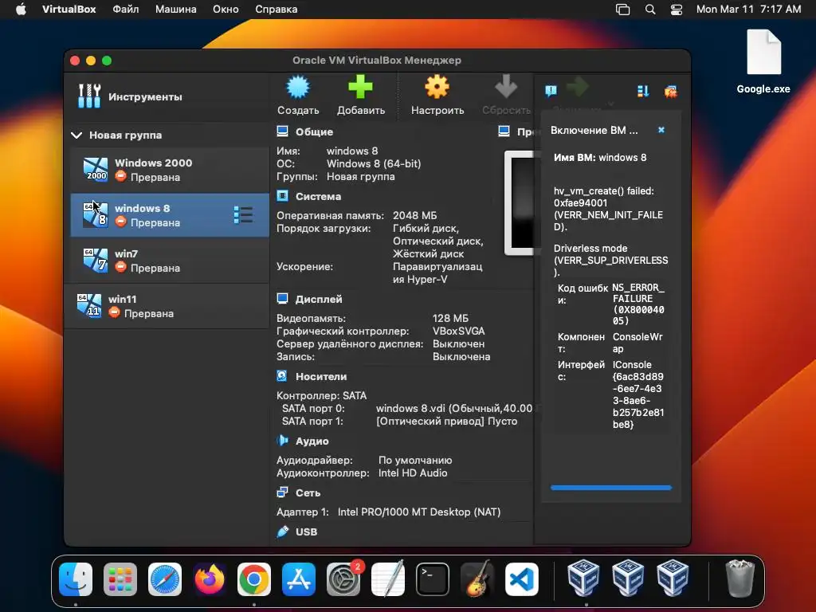Open Launchpad from the Dock

coord(120,579)
